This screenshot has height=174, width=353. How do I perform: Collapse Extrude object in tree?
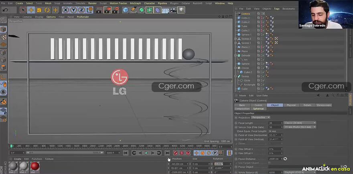point(236,56)
